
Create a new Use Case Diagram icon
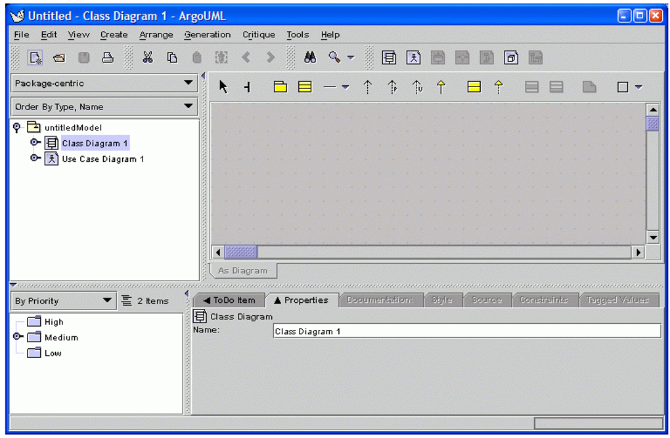tap(413, 58)
